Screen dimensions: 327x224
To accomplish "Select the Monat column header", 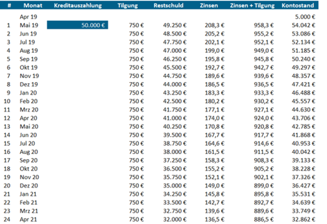I will click(x=33, y=6).
